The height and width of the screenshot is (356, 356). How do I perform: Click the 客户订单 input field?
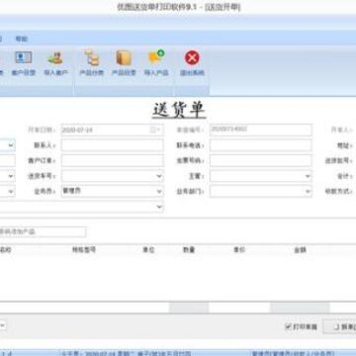tap(112, 160)
